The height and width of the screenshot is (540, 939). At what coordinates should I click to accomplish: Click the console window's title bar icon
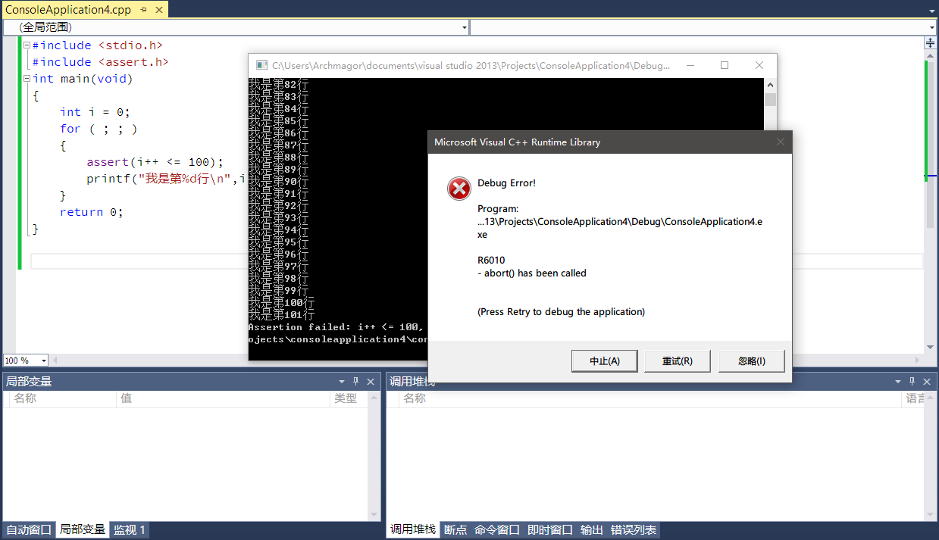click(261, 66)
